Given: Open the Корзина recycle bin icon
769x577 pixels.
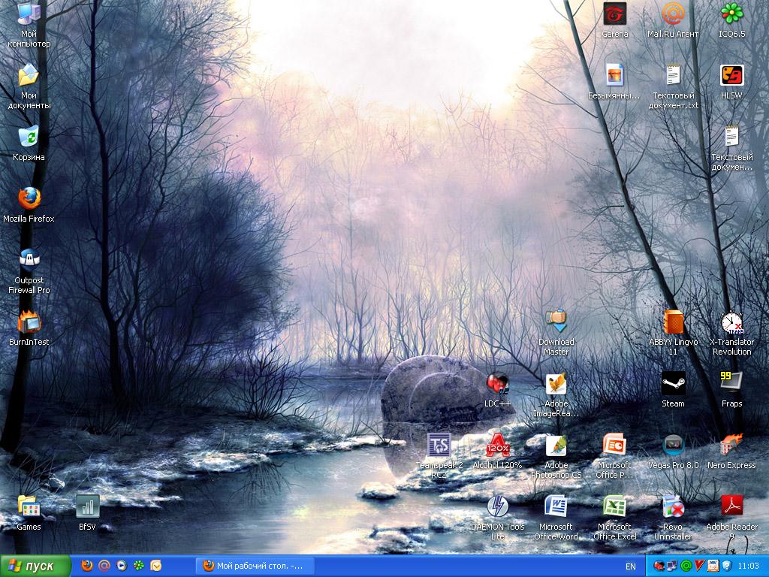Looking at the screenshot, I should coord(29,137).
